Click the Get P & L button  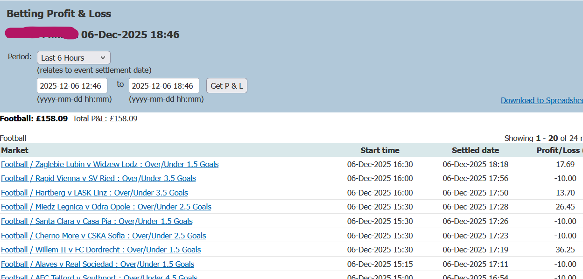click(x=226, y=85)
